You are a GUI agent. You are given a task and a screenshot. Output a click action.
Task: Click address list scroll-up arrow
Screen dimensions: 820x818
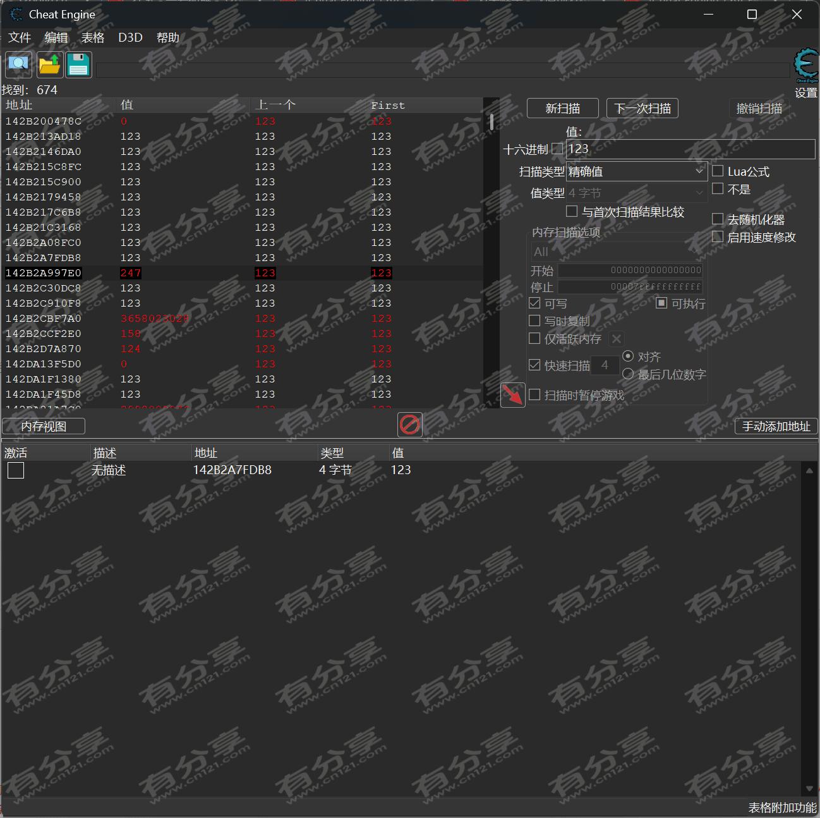[809, 470]
